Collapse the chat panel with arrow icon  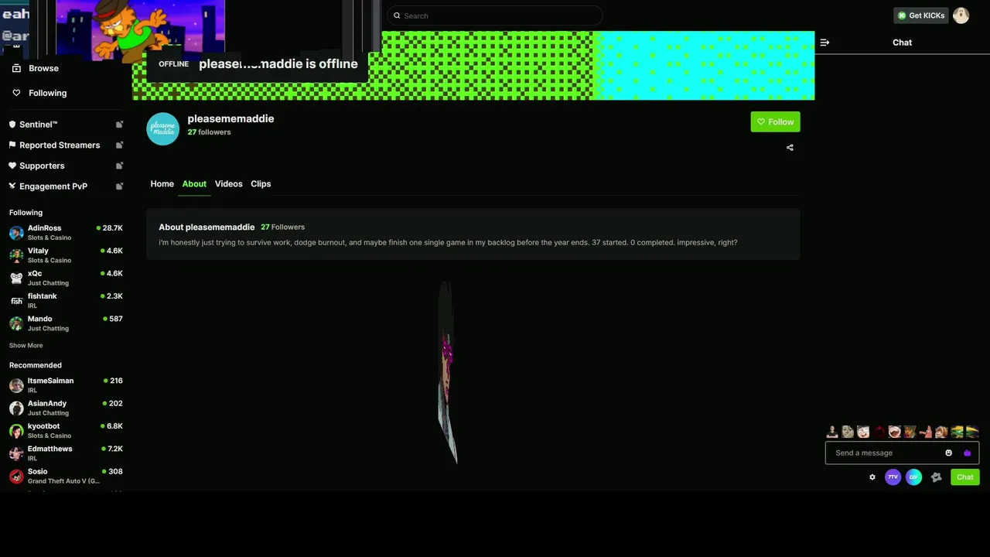824,43
